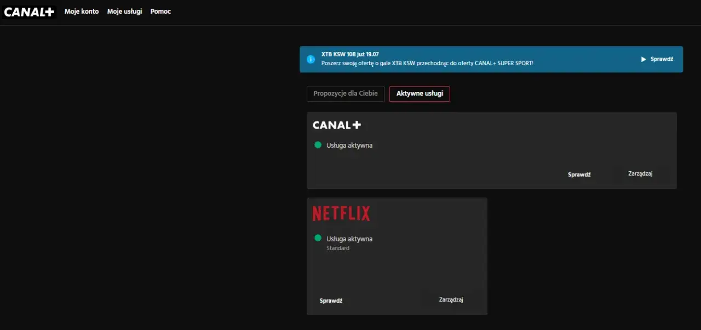Click the NETFLIX logo on the service card
701x330 pixels.
341,213
